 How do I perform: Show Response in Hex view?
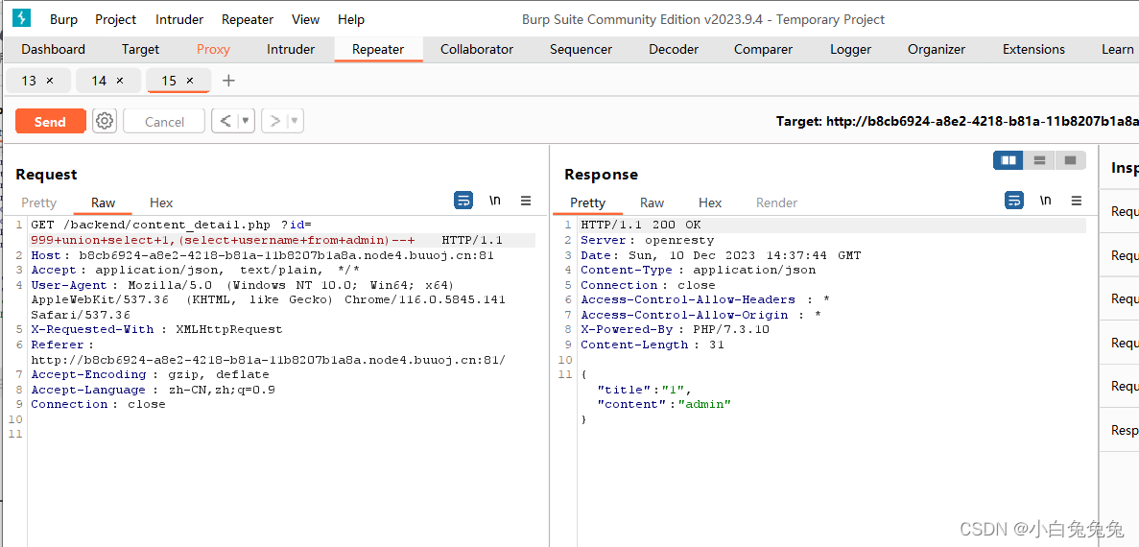pos(710,202)
